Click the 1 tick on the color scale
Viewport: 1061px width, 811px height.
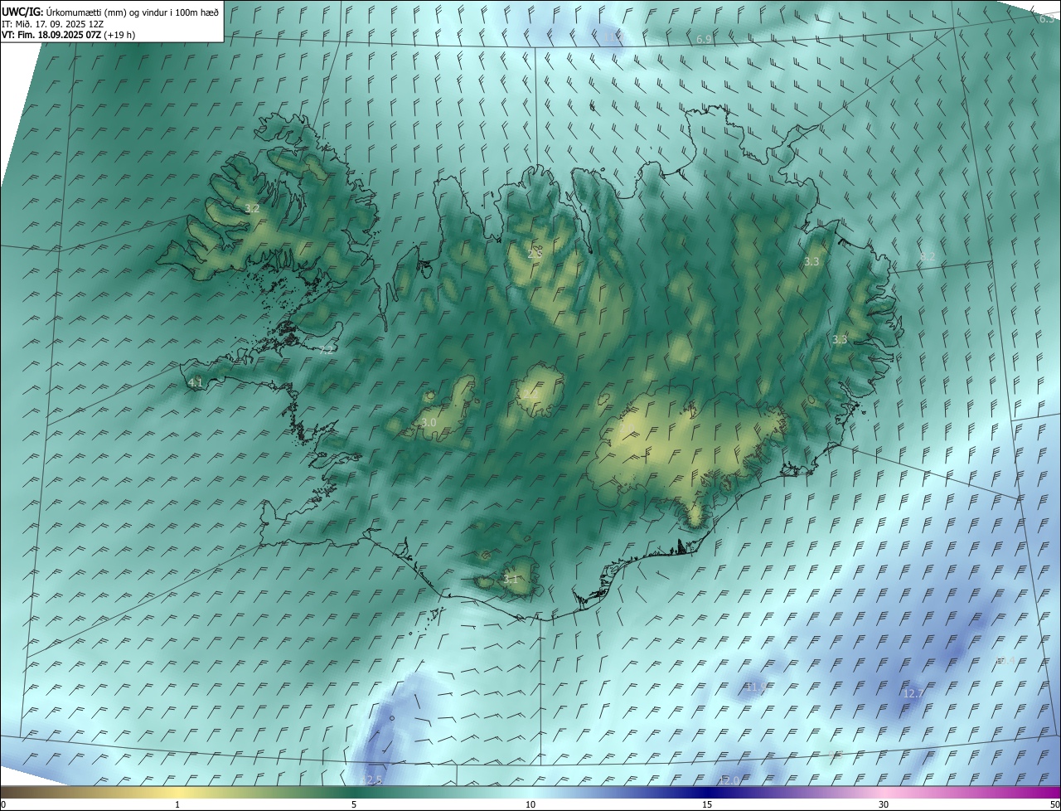coord(177,804)
